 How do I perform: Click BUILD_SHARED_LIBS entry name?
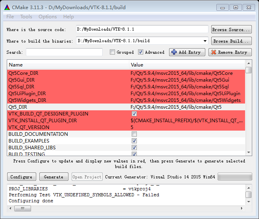pyautogui.click(x=32, y=148)
